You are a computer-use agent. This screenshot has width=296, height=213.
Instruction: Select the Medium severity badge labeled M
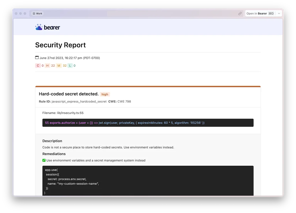pos(59,66)
